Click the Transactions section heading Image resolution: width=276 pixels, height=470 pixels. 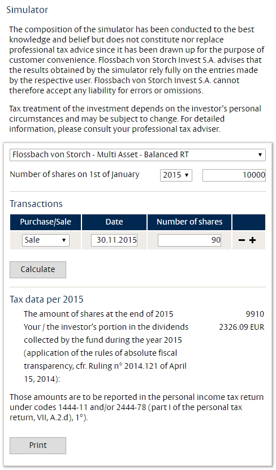click(36, 204)
